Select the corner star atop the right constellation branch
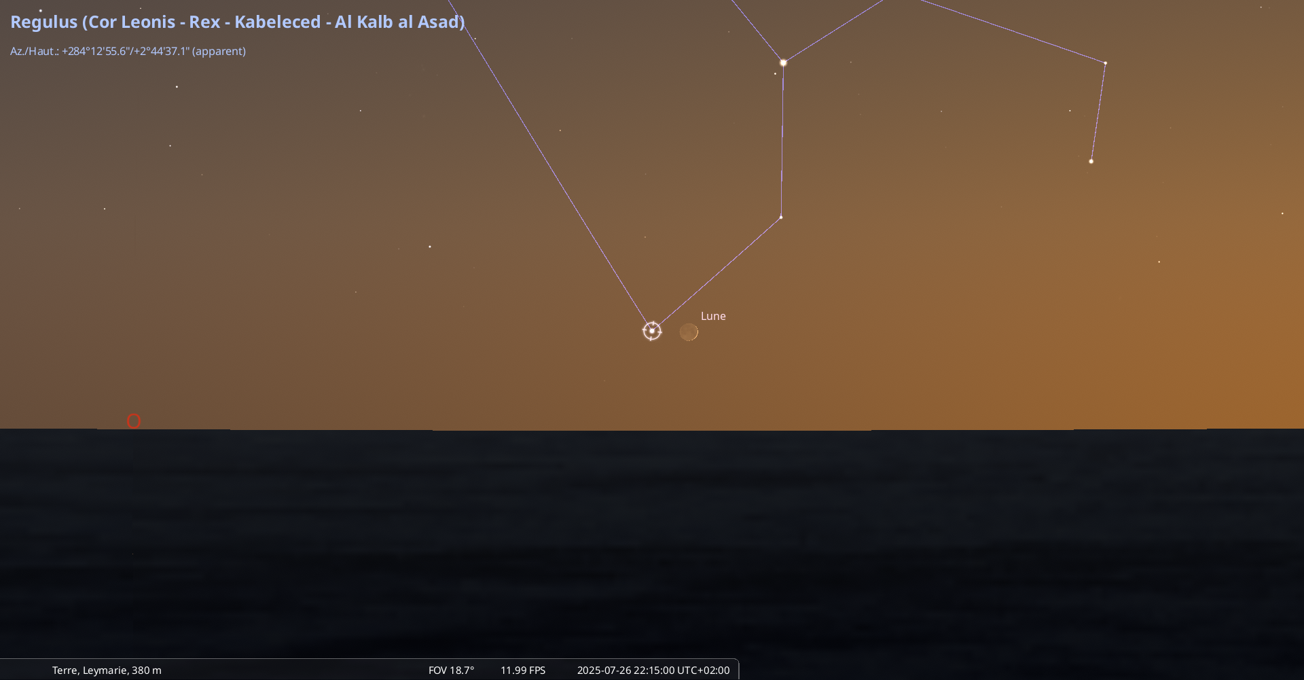1304x680 pixels. [x=1105, y=63]
